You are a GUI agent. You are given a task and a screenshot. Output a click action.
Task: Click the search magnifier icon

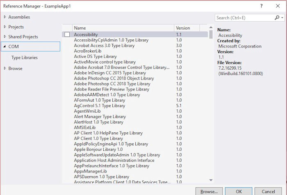click(x=277, y=18)
